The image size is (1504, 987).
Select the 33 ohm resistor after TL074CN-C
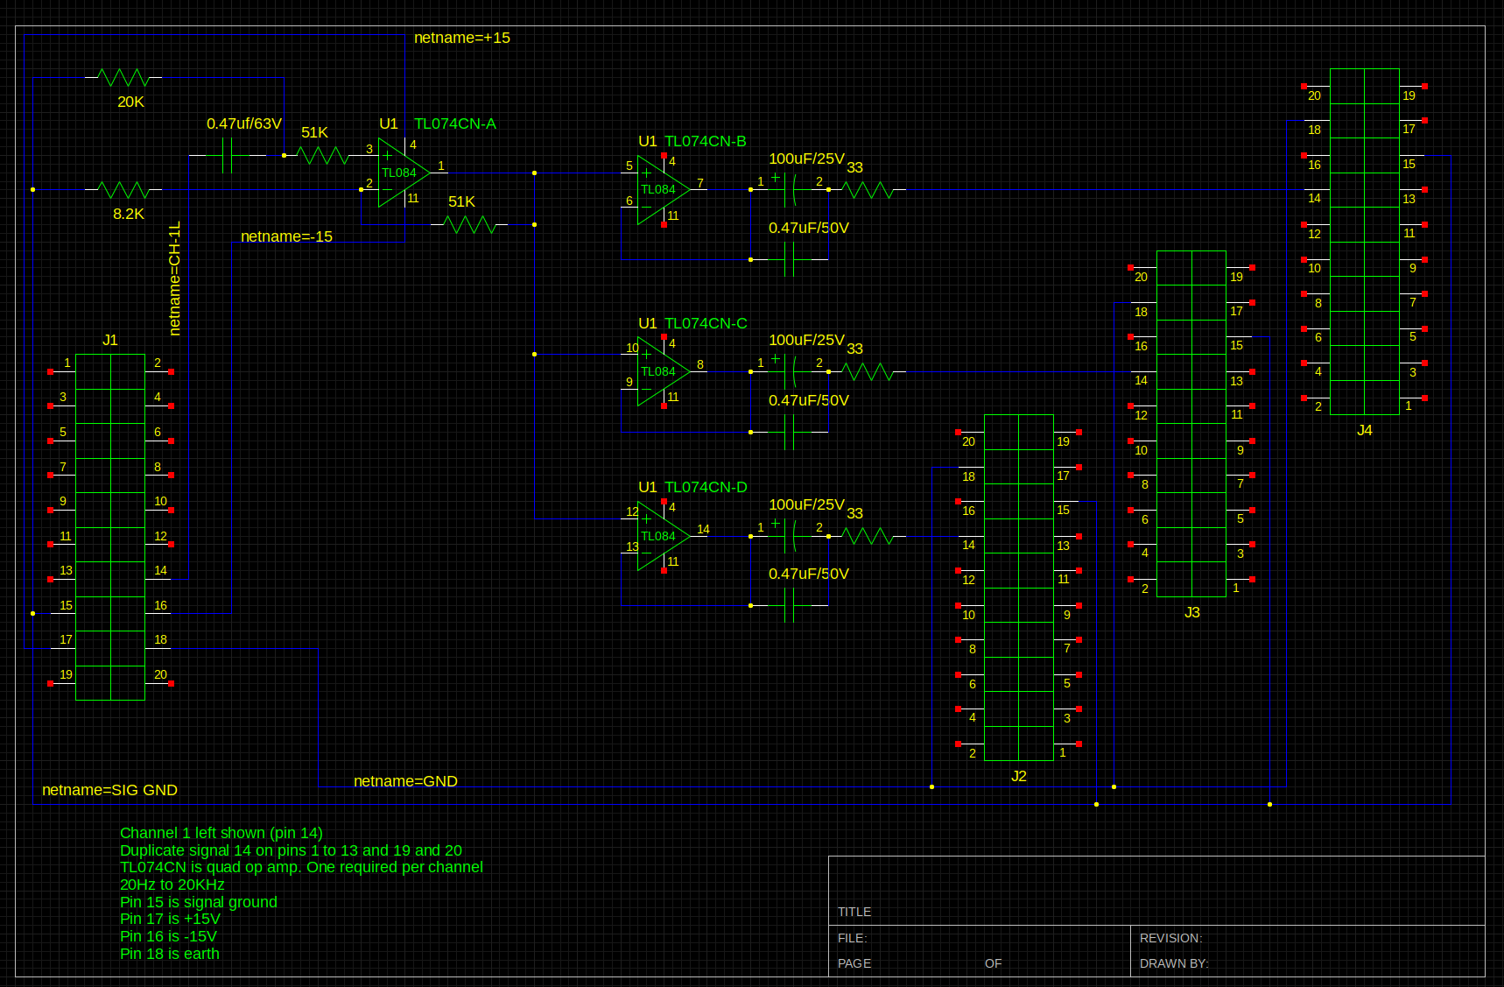coord(867,371)
